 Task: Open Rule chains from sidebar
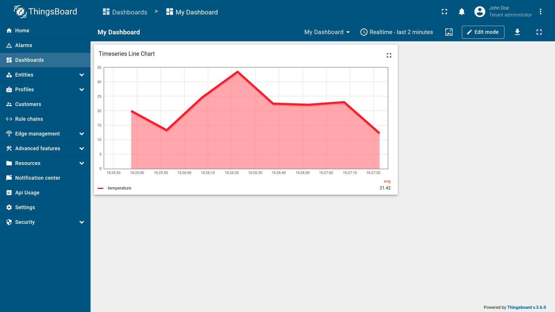29,119
